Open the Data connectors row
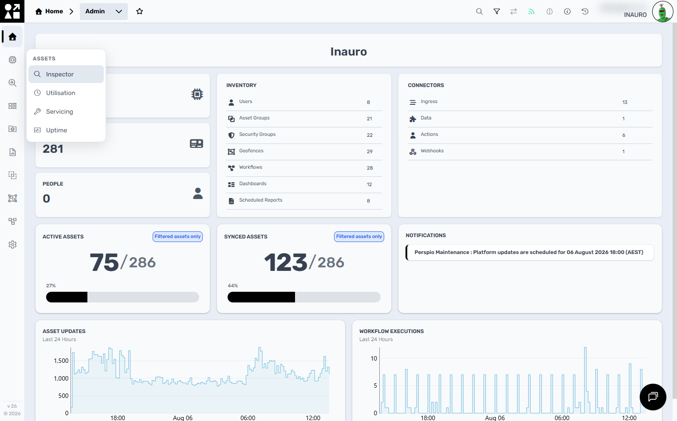 [530, 119]
